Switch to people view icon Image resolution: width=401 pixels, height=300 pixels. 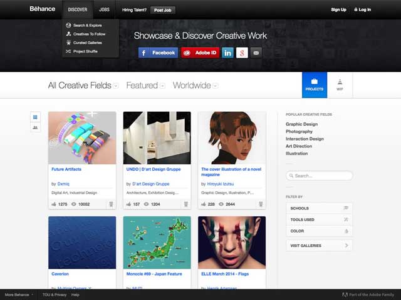35,127
